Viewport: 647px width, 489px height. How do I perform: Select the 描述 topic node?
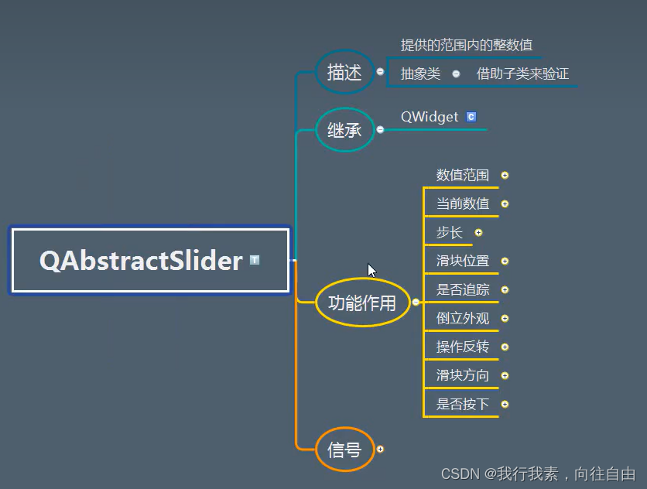coord(344,72)
